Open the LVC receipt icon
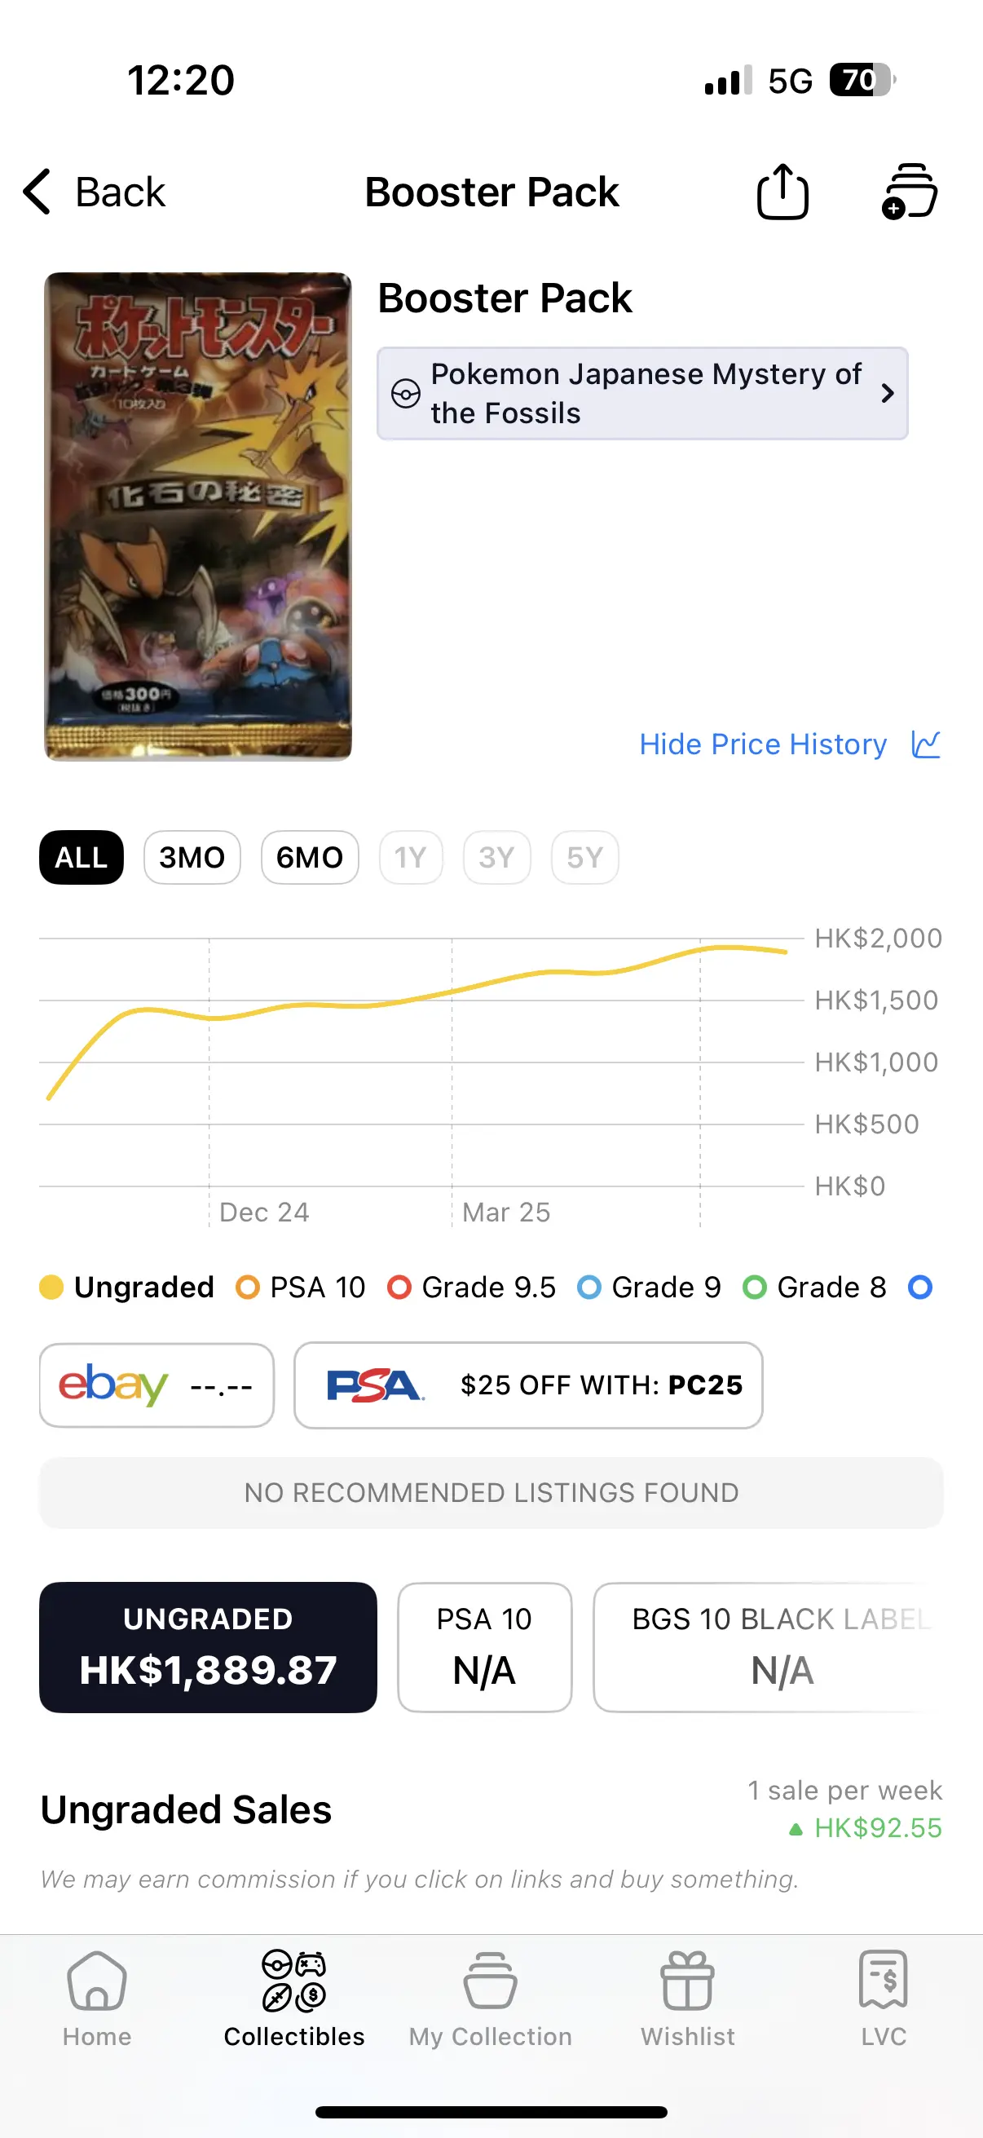 884,1980
